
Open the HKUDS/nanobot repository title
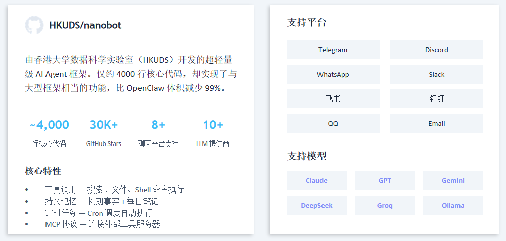[85, 25]
